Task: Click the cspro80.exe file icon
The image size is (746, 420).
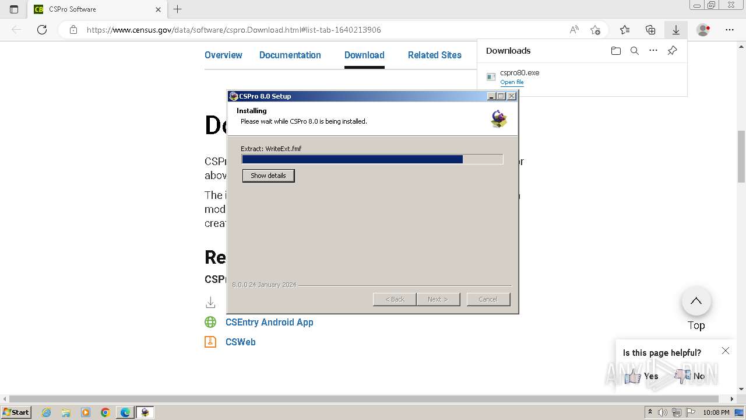Action: pos(491,76)
